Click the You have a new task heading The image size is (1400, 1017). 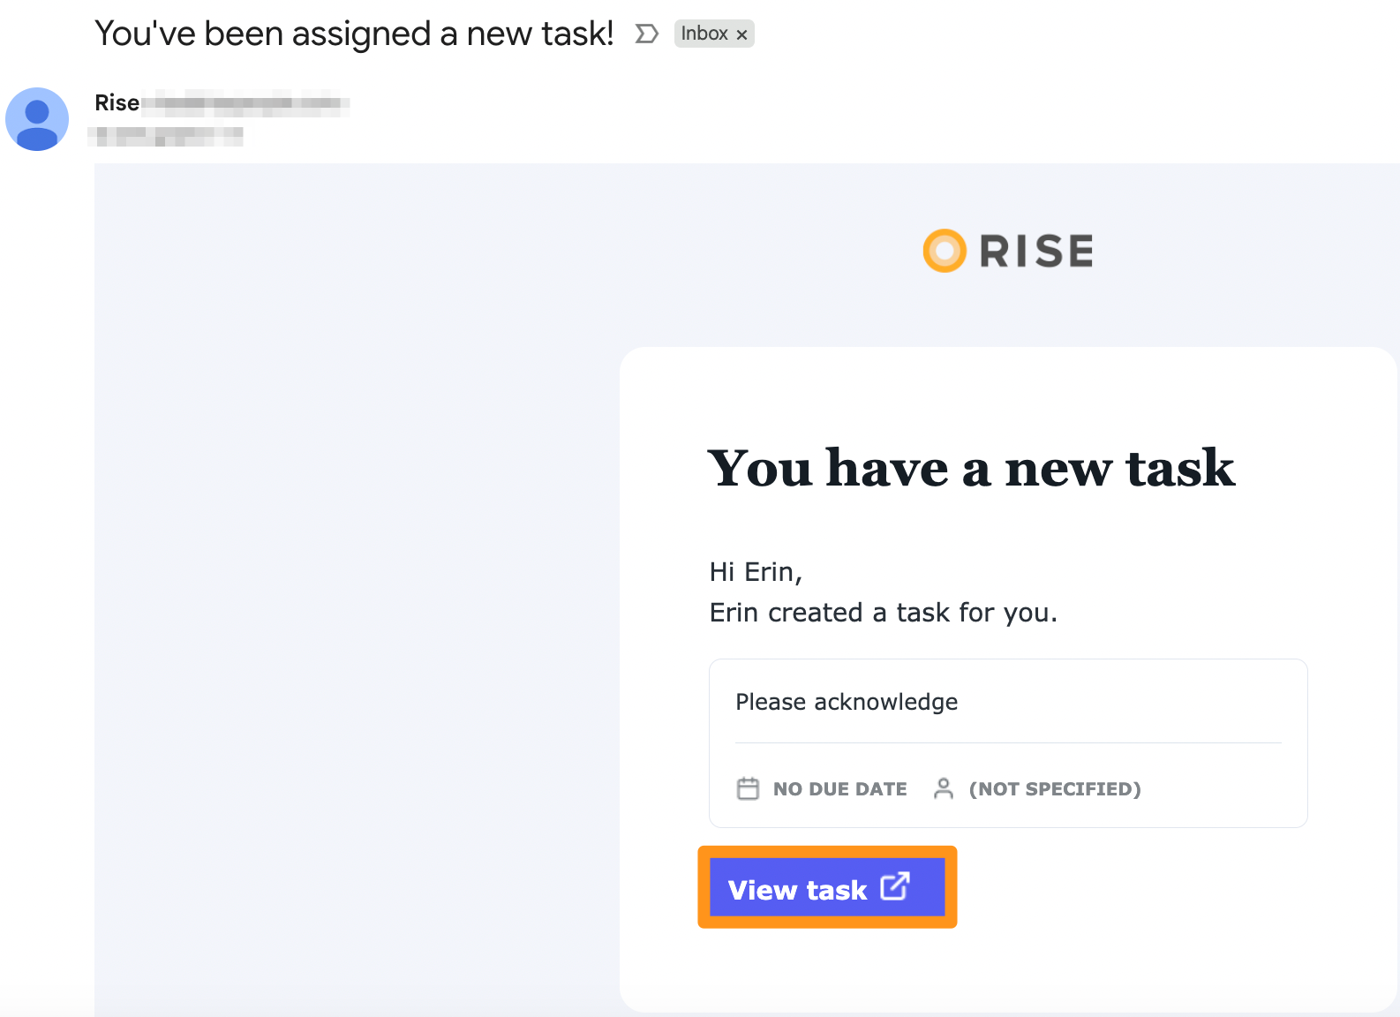click(971, 468)
